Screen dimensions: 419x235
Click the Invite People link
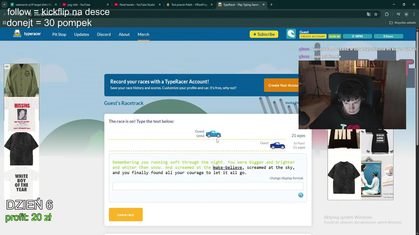(292, 103)
